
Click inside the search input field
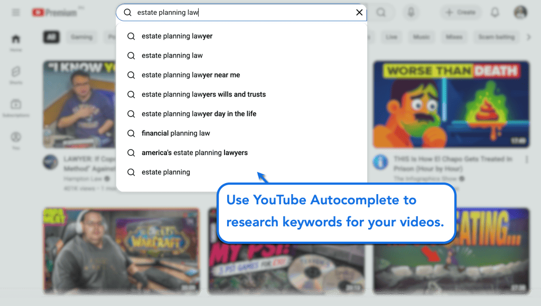tap(241, 13)
